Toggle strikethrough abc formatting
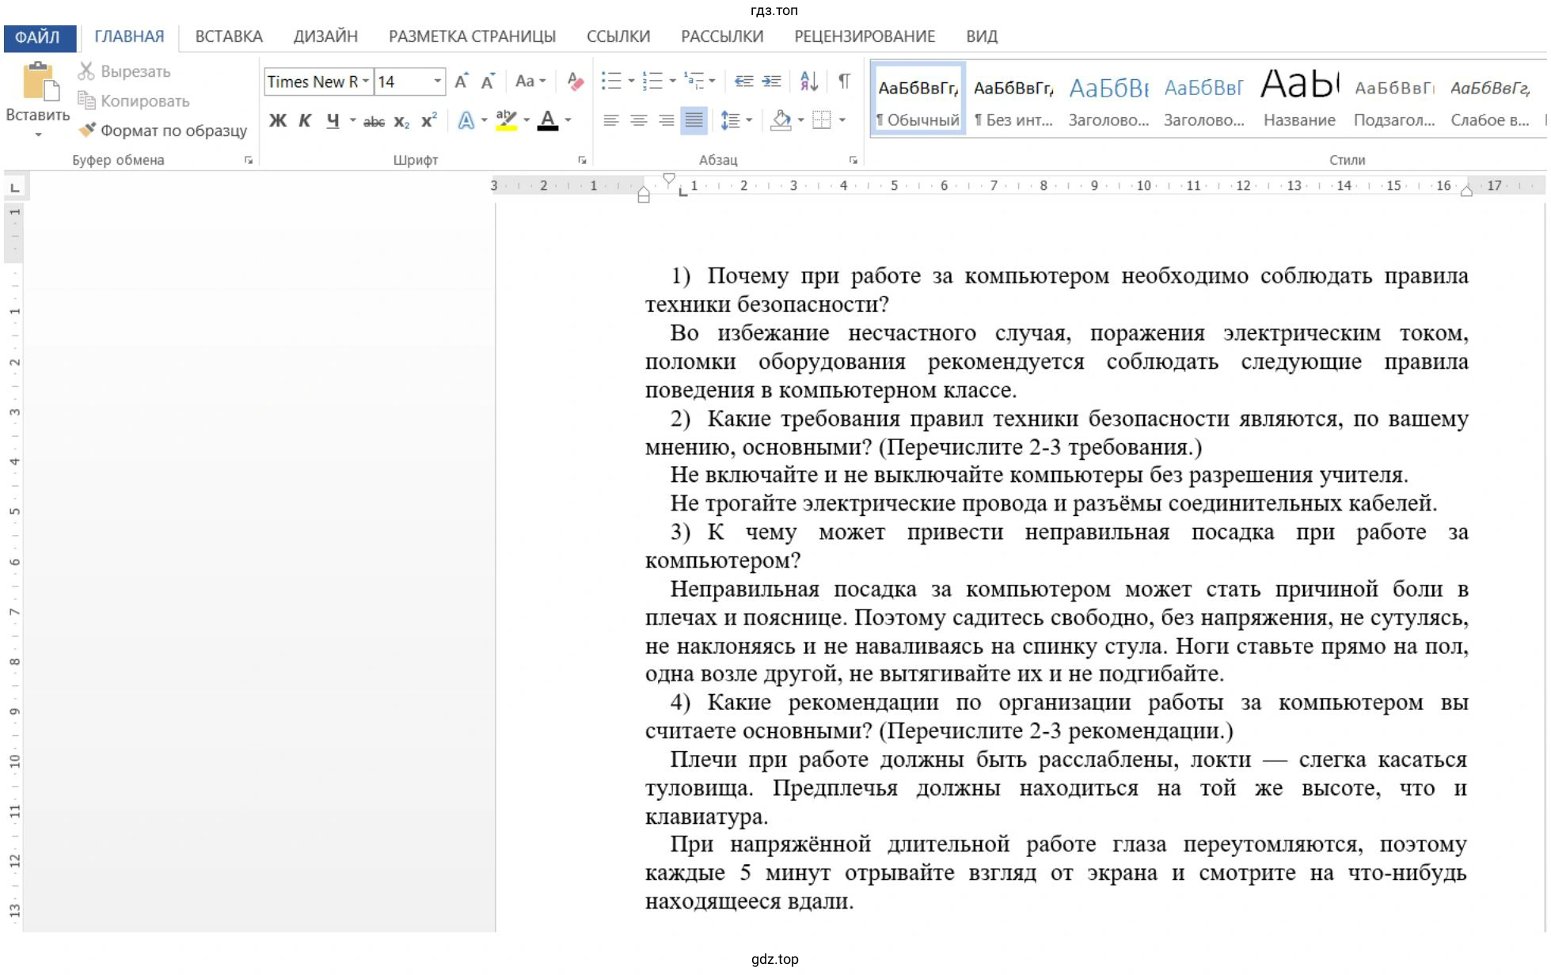The width and height of the screenshot is (1551, 975). (x=374, y=121)
